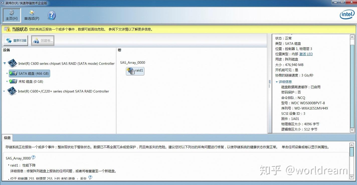Viewport: 357px width, 185px height.
Task: Switch to the 信息 tab
Action: click(7, 138)
